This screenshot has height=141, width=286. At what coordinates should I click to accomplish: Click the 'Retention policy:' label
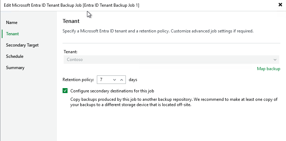78,80
